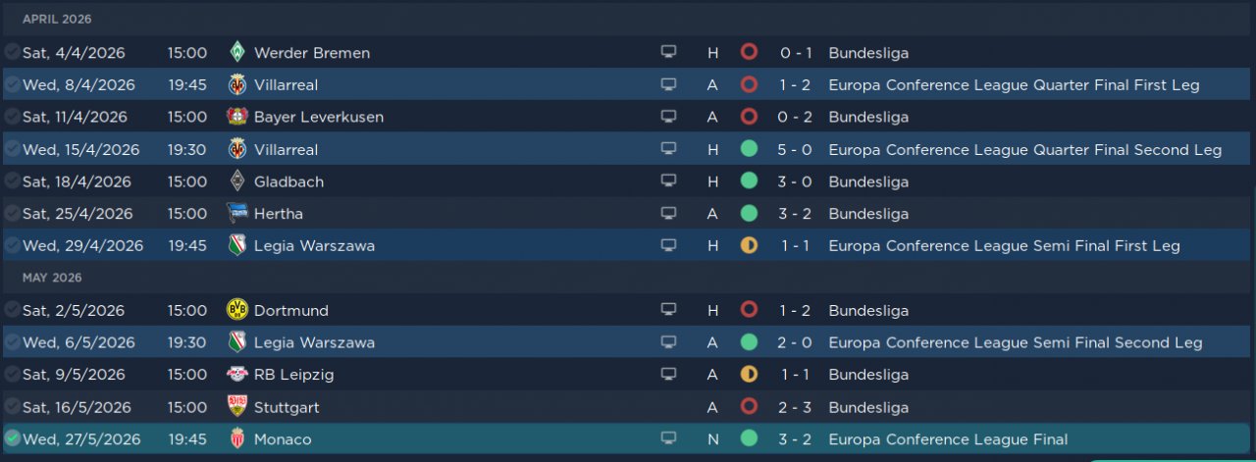Image resolution: width=1256 pixels, height=462 pixels.
Task: Toggle the checkmark beside the Dortmund fixture date
Action: coord(12,310)
